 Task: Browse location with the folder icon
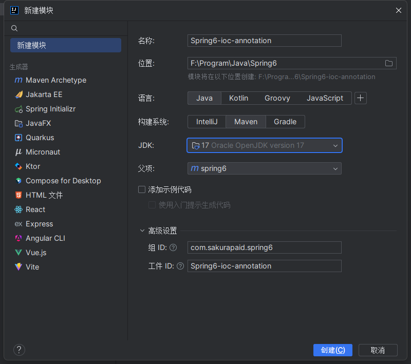coord(389,63)
